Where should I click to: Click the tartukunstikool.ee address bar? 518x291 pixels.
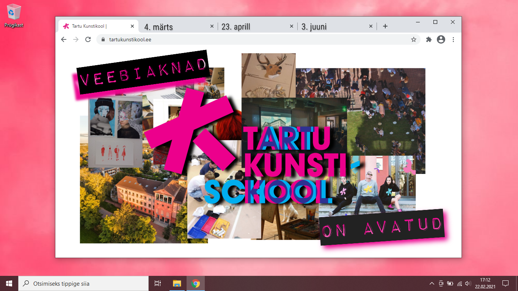[x=258, y=39]
